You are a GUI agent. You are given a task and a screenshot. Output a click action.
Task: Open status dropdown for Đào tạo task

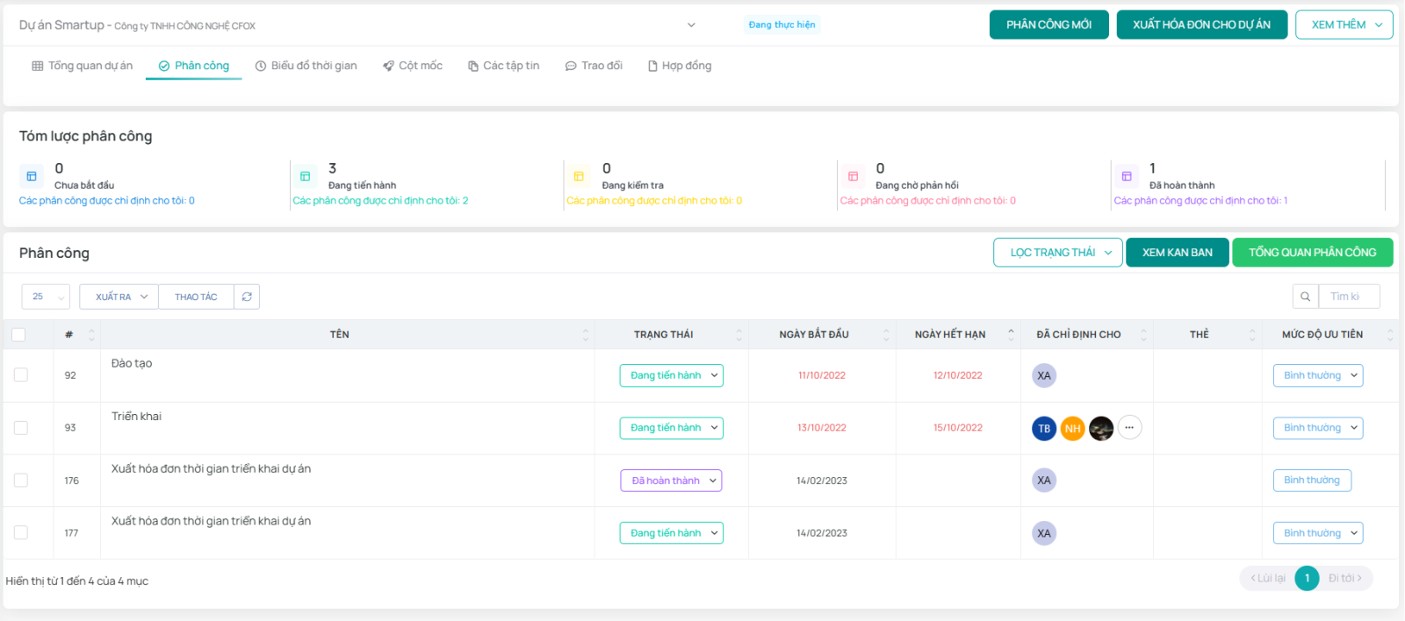coord(671,375)
